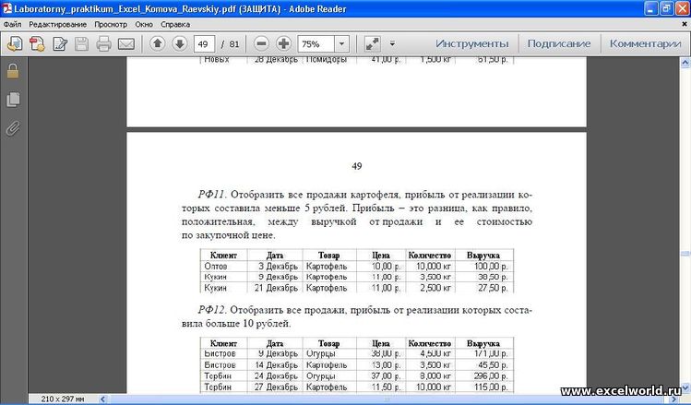The height and width of the screenshot is (405, 691).
Task: Click the РФ11 task label
Action: pyautogui.click(x=211, y=195)
